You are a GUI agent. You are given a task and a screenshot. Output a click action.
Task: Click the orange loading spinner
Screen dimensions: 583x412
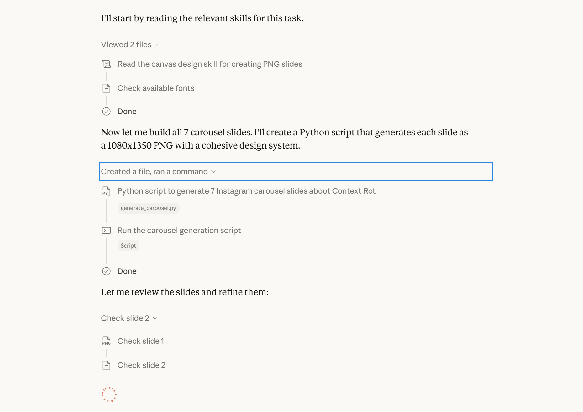109,394
